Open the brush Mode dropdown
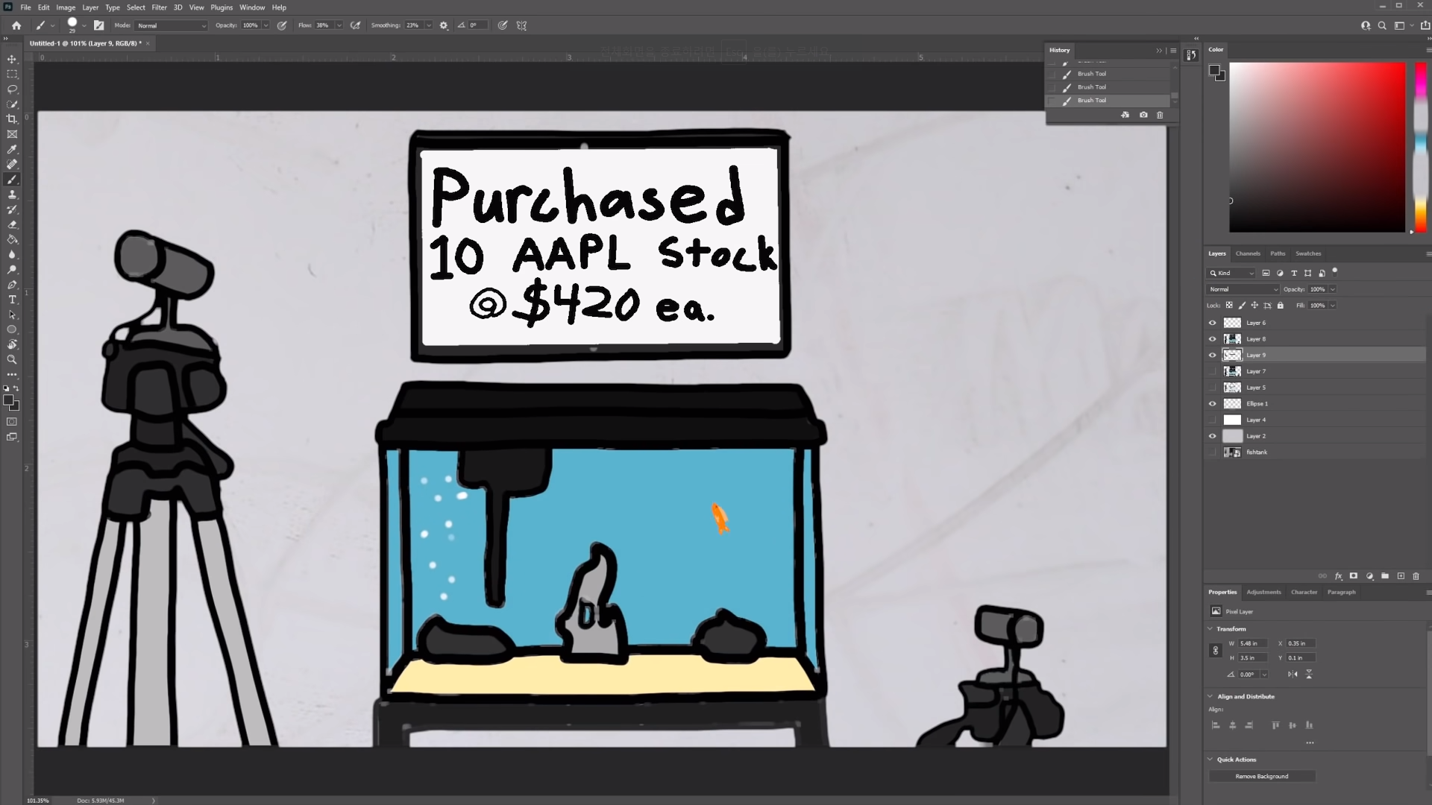 coord(172,25)
